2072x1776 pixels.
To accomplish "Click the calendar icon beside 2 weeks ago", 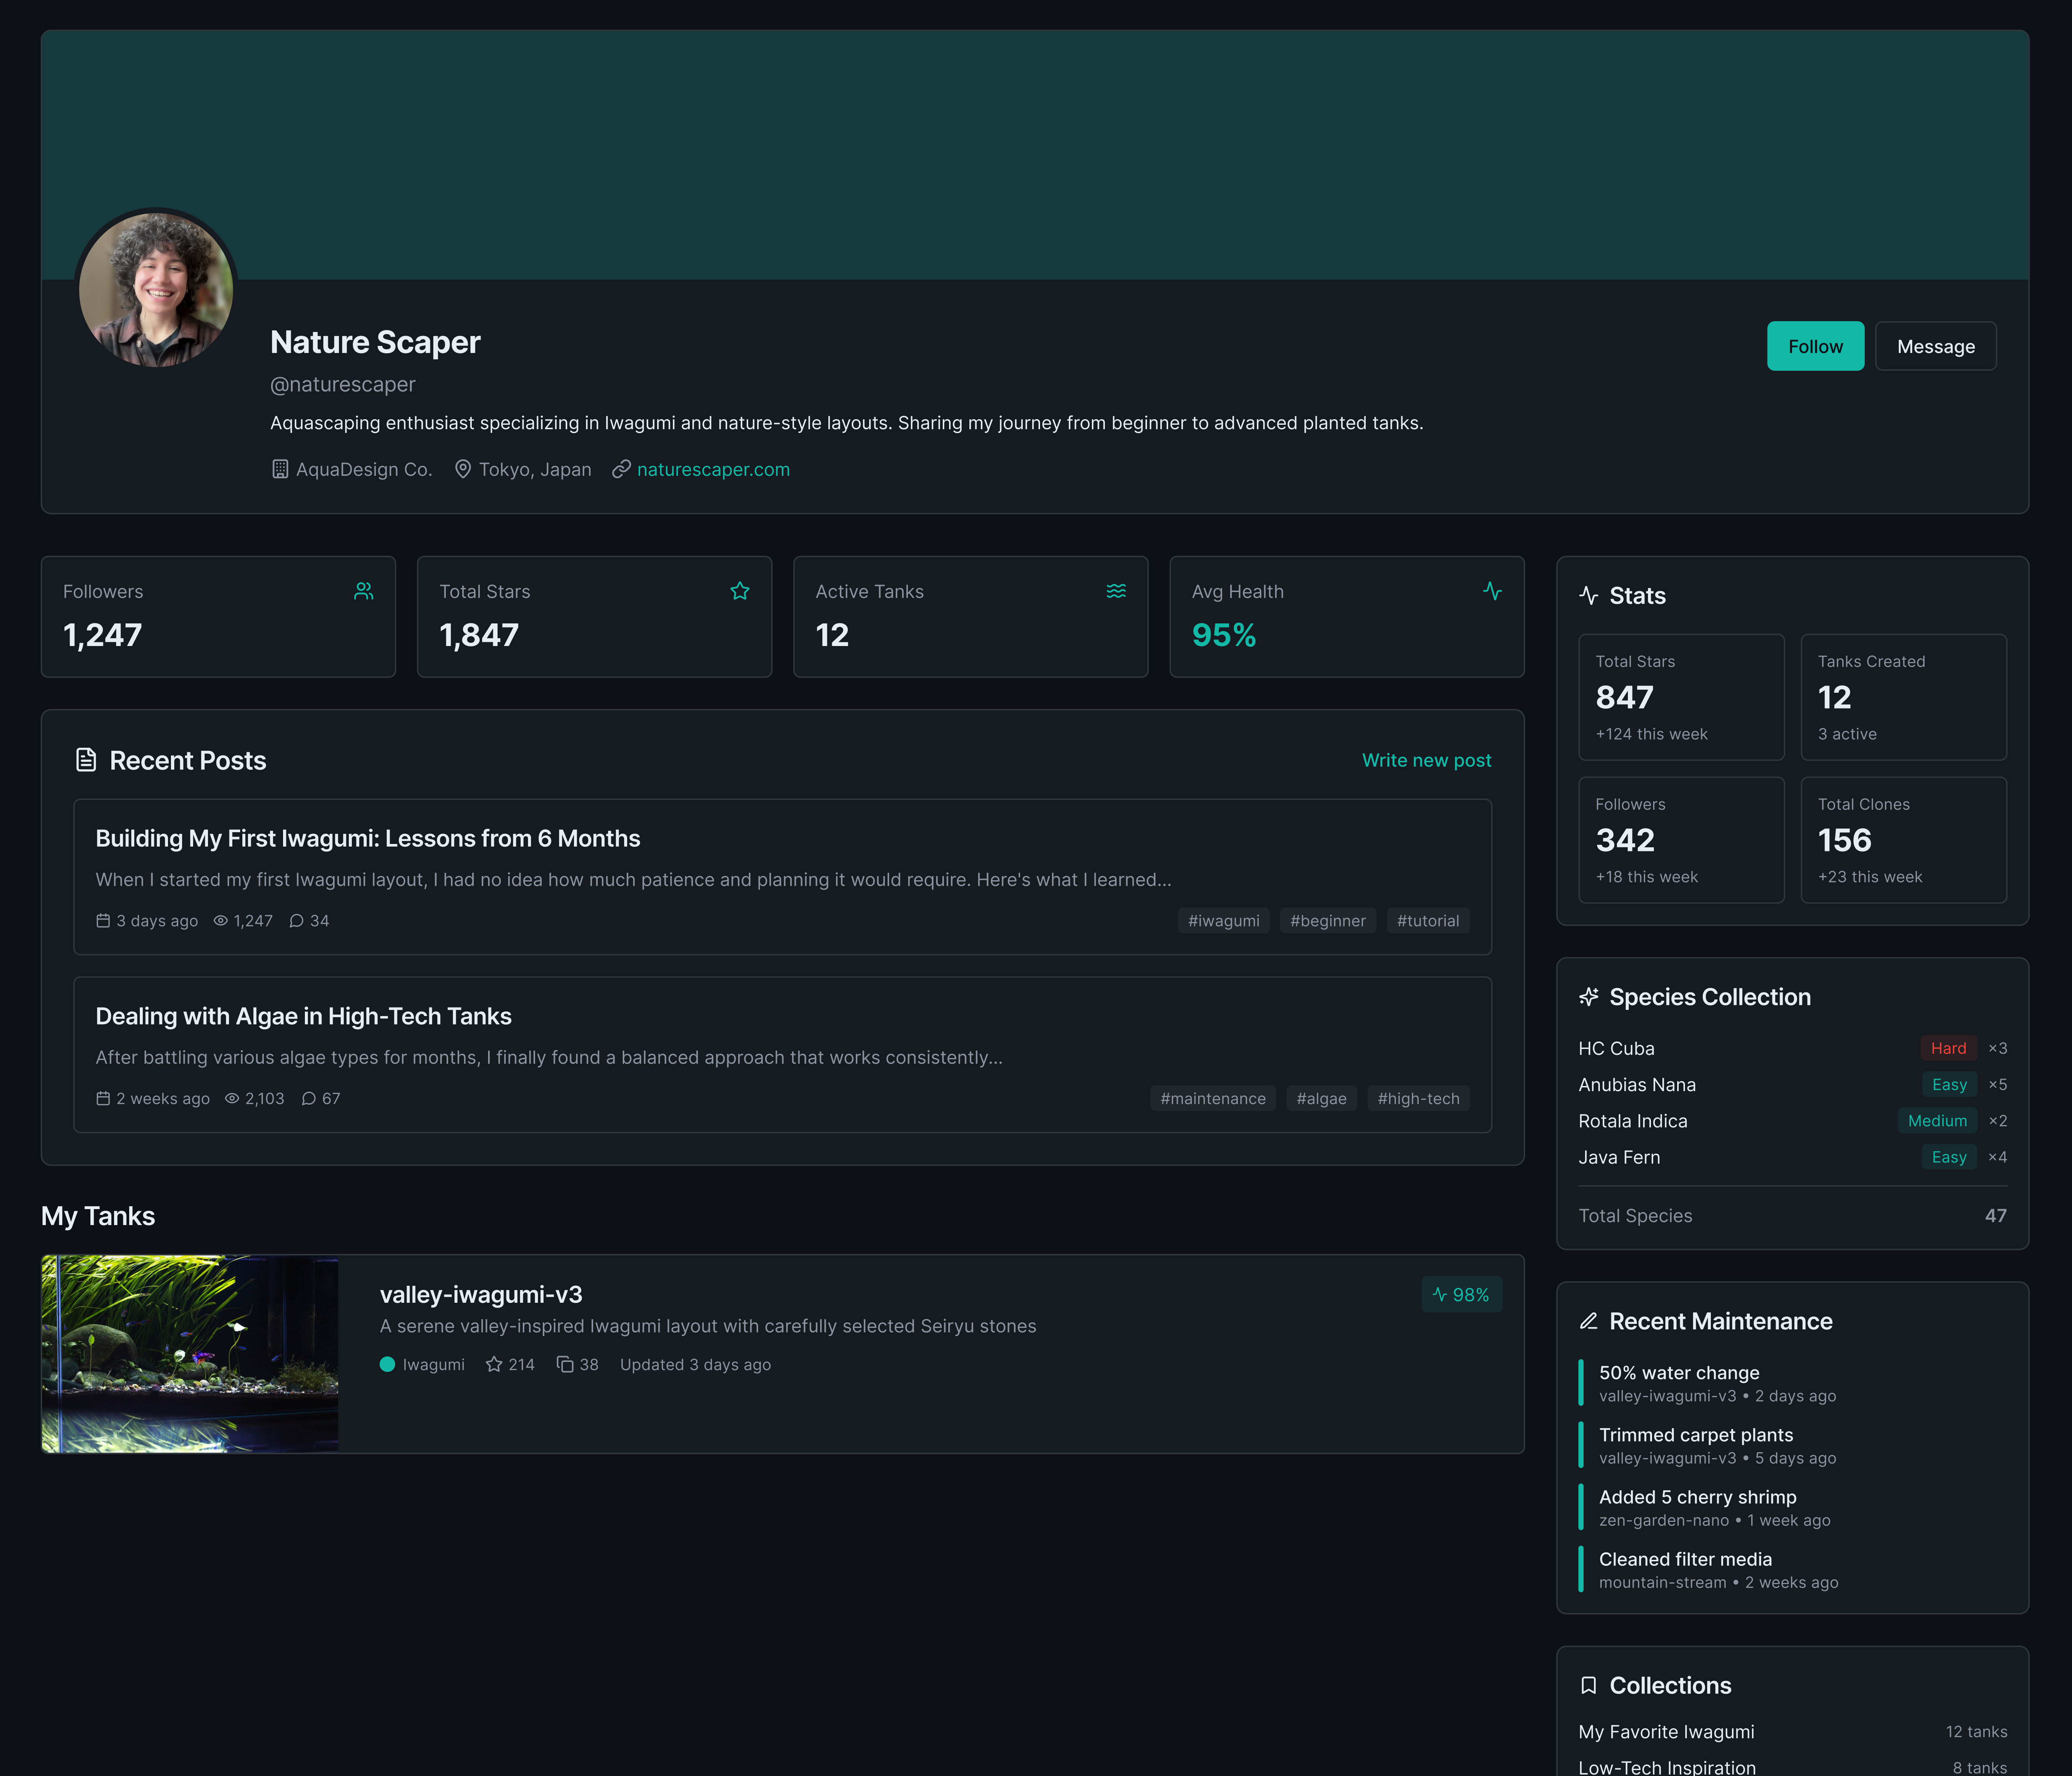I will click(103, 1098).
